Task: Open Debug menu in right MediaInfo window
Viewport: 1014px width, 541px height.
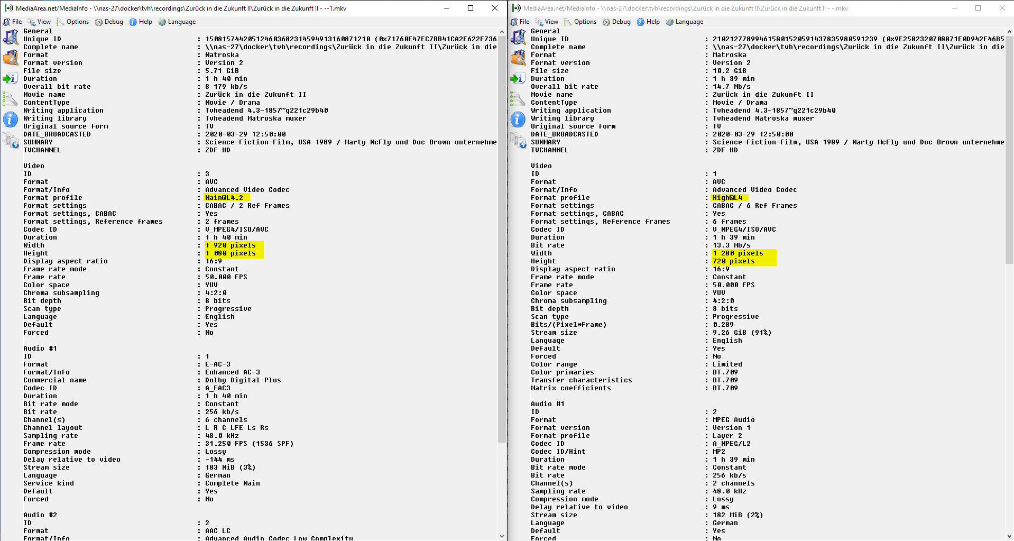Action: (x=616, y=22)
